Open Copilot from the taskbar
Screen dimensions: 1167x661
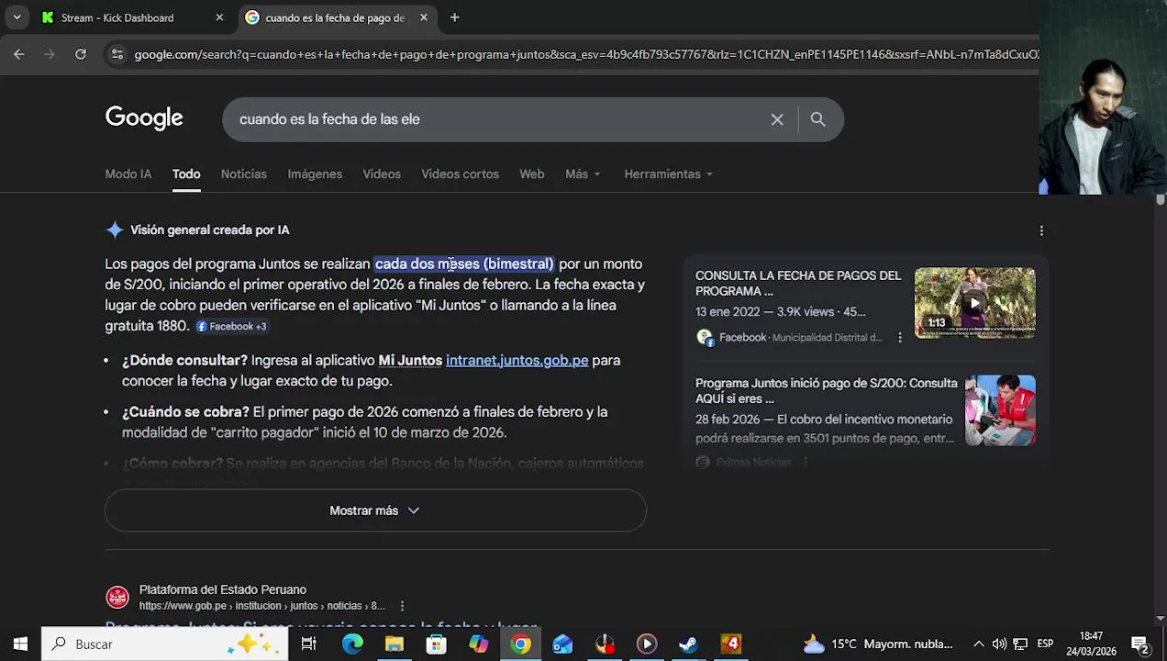pyautogui.click(x=478, y=644)
